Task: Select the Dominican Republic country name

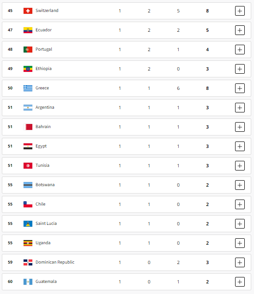Action: (x=55, y=262)
